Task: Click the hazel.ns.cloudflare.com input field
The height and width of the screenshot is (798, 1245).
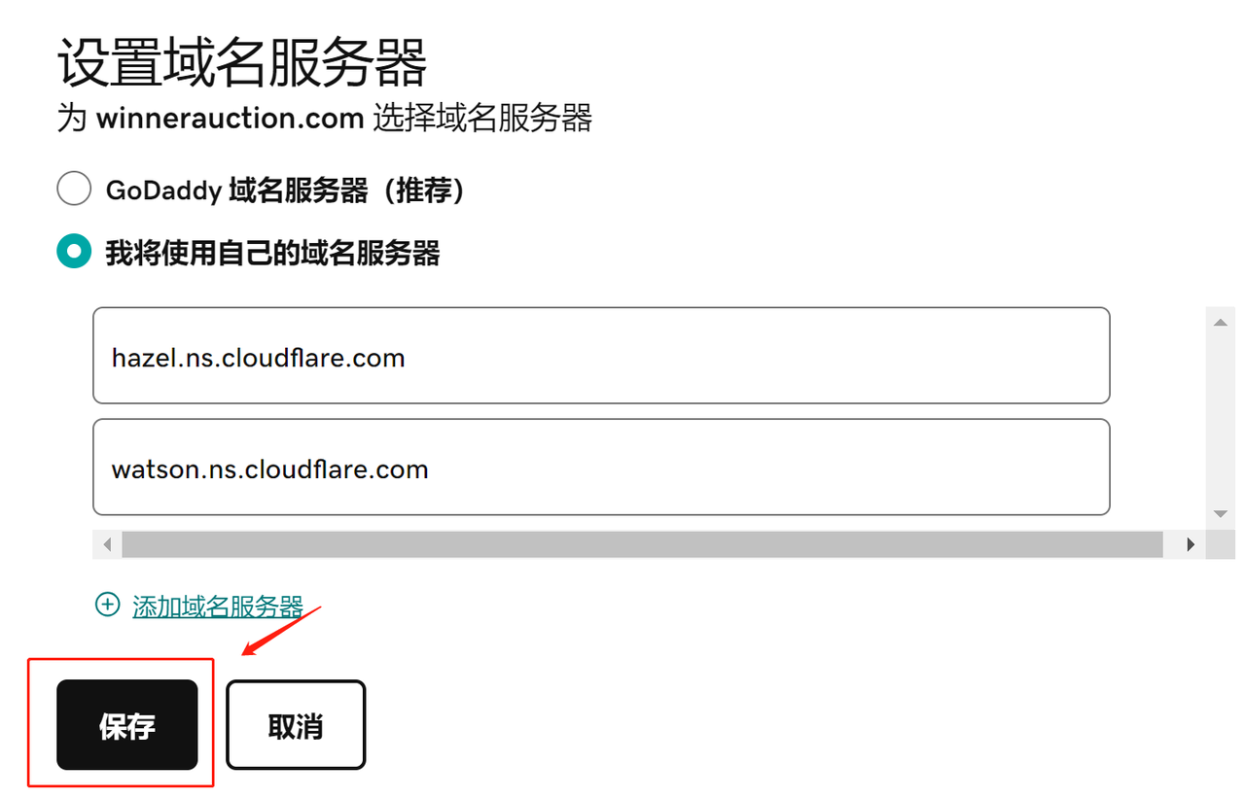Action: 600,356
